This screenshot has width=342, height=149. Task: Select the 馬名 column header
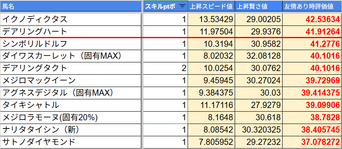pyautogui.click(x=71, y=7)
